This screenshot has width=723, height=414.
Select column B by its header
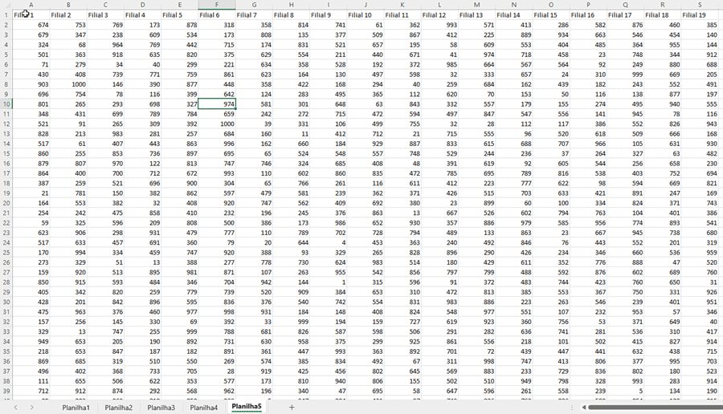tap(68, 5)
